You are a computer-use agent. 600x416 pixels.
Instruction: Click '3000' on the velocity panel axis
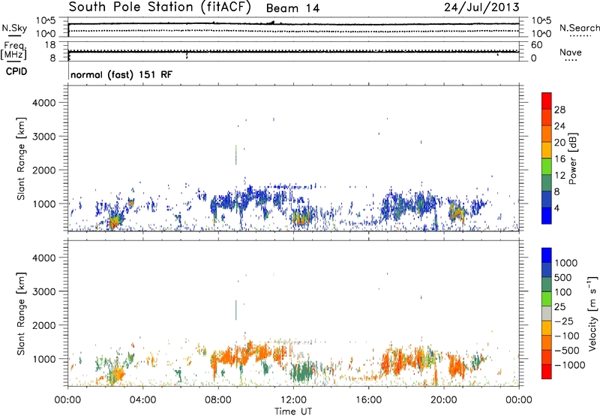44,291
